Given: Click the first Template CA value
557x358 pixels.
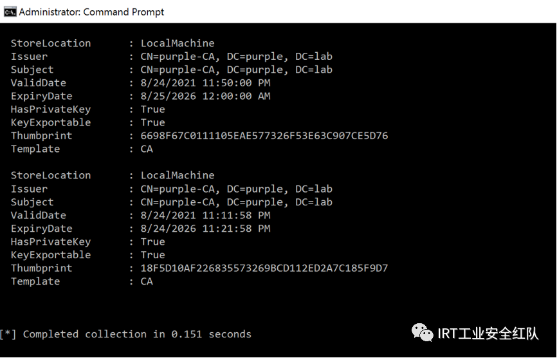Looking at the screenshot, I should coord(147,149).
